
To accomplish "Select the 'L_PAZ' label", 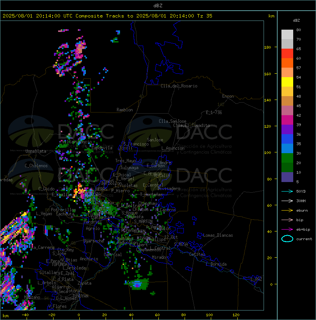I will click(x=256, y=279).
